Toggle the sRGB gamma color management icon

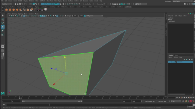[85, 16]
